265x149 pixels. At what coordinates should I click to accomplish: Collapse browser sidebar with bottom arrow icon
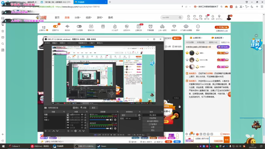click(3, 140)
